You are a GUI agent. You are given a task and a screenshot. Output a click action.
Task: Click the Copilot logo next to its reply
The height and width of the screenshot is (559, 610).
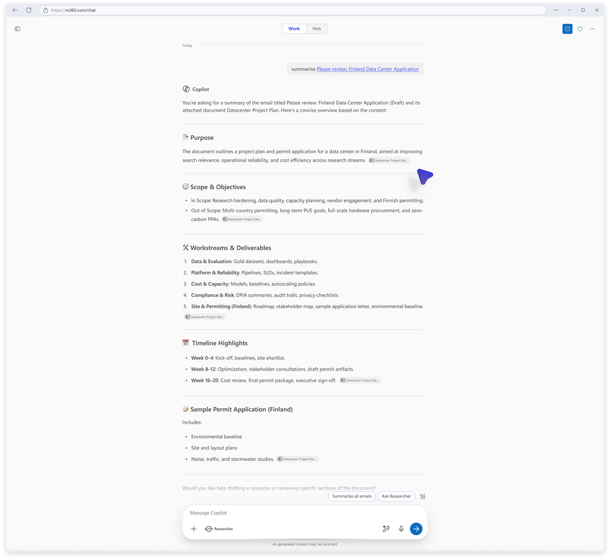click(185, 88)
